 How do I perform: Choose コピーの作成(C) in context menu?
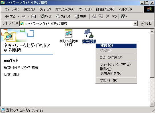coord(116,57)
